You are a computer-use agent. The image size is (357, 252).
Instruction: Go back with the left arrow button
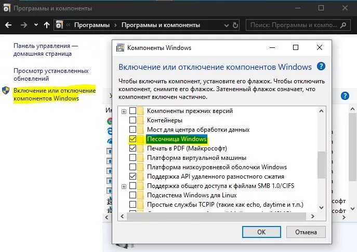point(8,25)
